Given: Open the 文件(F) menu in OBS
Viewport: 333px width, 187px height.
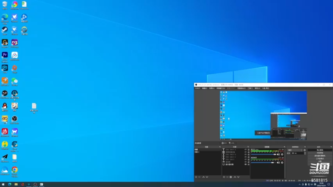Looking at the screenshot, I should click(x=197, y=88).
